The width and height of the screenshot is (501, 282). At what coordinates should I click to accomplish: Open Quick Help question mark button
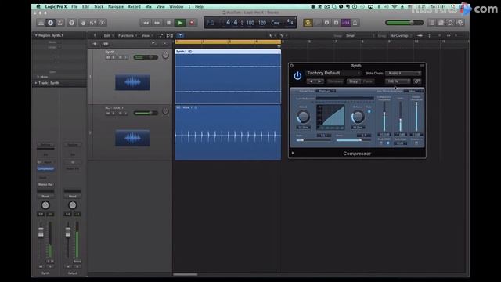71,23
